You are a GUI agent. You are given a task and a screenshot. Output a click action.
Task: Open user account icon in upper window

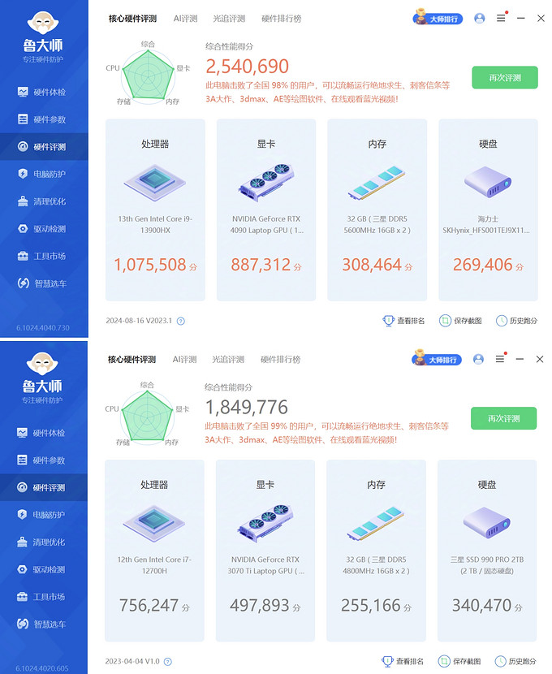point(479,18)
